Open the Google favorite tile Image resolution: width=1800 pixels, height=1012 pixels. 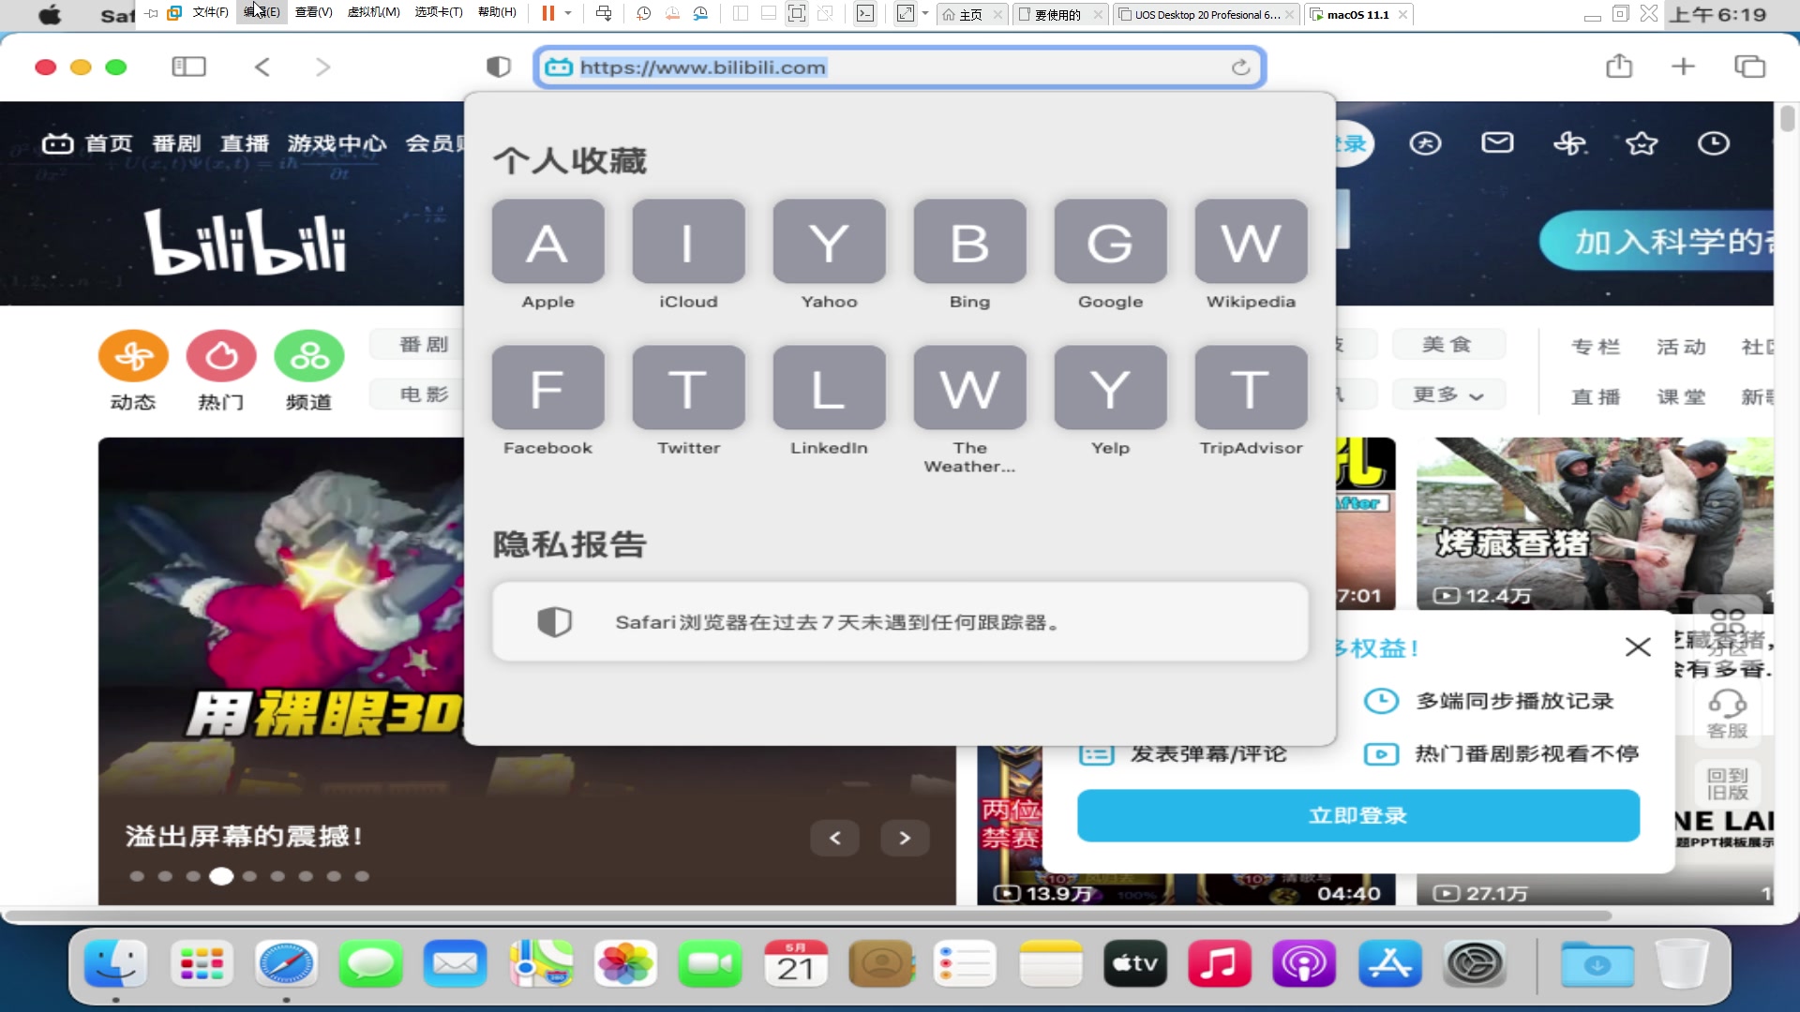pos(1110,242)
